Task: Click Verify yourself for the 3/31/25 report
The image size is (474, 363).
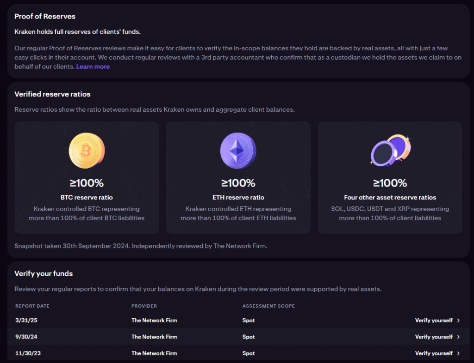Action: click(433, 320)
